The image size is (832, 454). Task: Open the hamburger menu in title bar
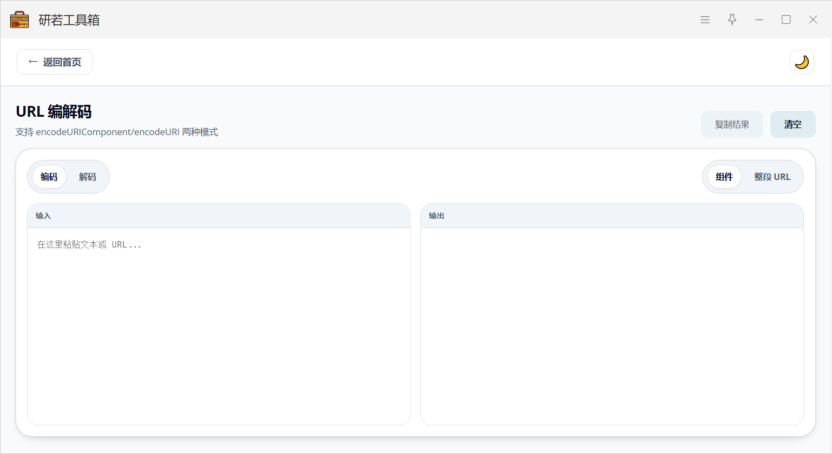pyautogui.click(x=705, y=20)
